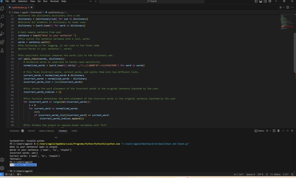296x178 pixels.
Task: Open the Customize Layout icon
Action: 270,1
